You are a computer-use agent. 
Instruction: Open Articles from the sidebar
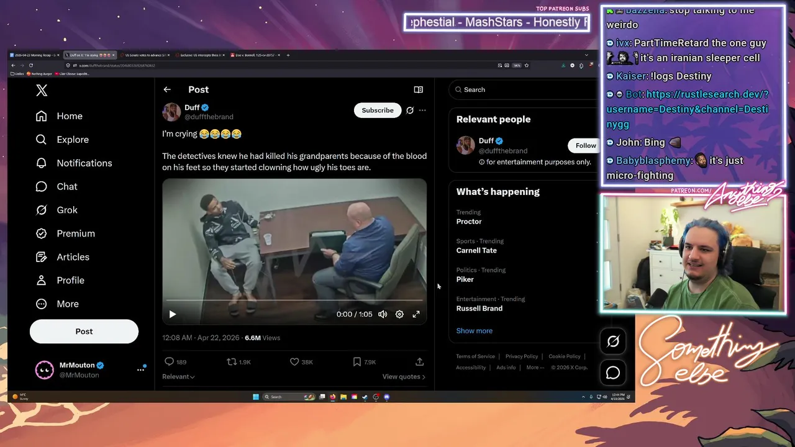tap(63, 257)
